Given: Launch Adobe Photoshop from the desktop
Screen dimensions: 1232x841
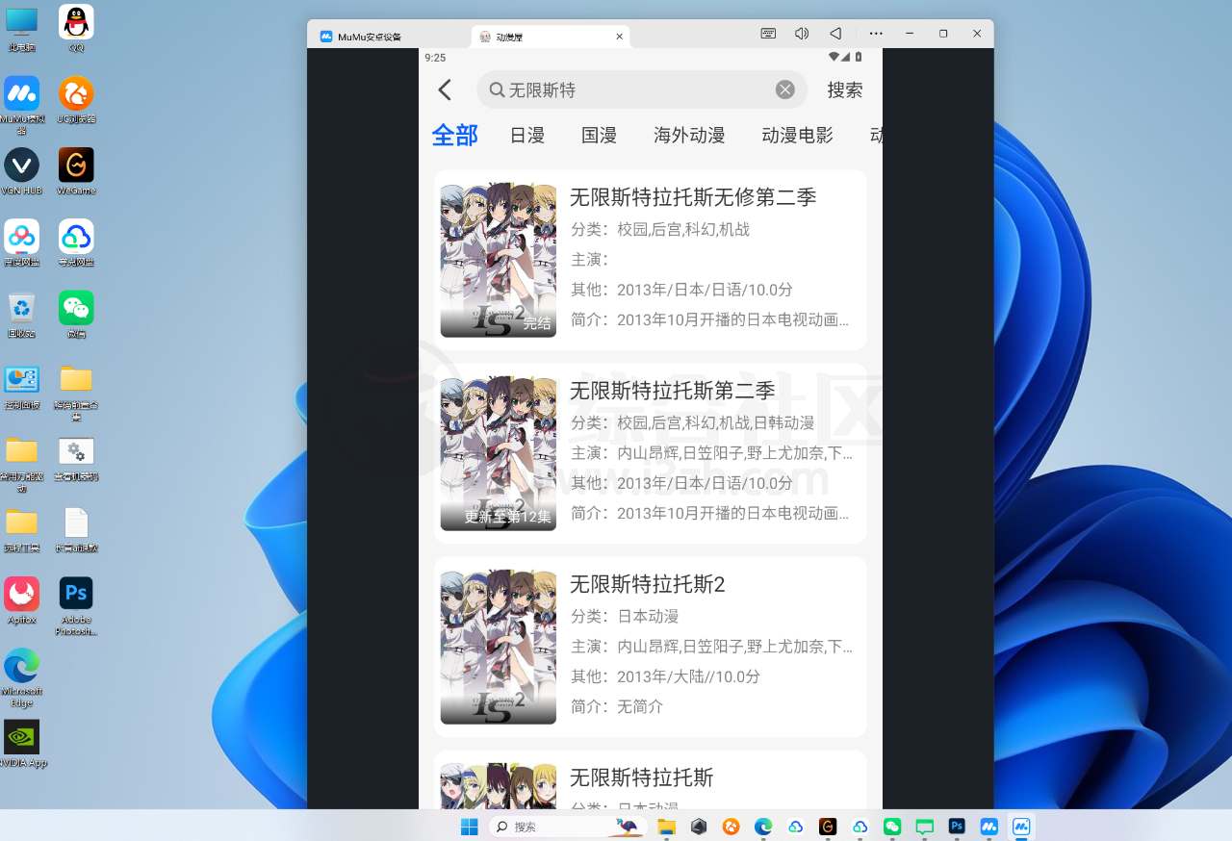Looking at the screenshot, I should [76, 593].
